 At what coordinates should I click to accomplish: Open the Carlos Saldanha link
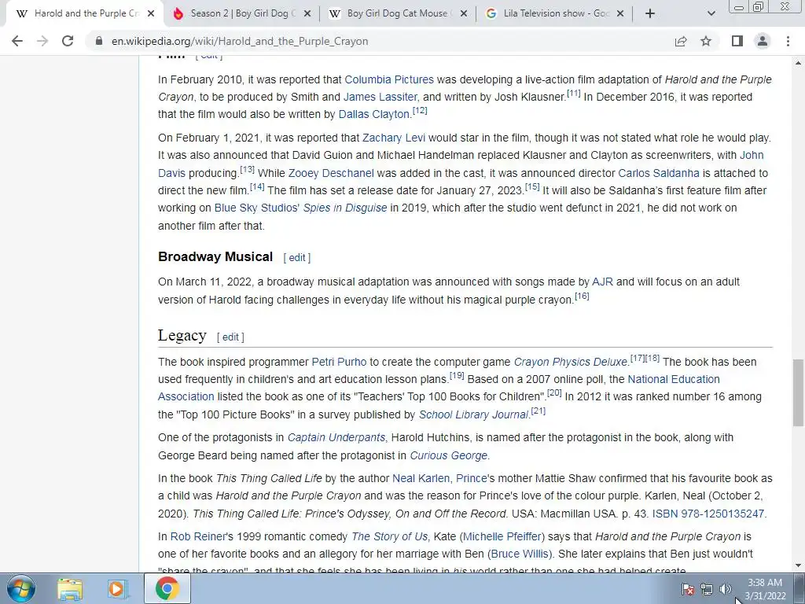click(659, 173)
